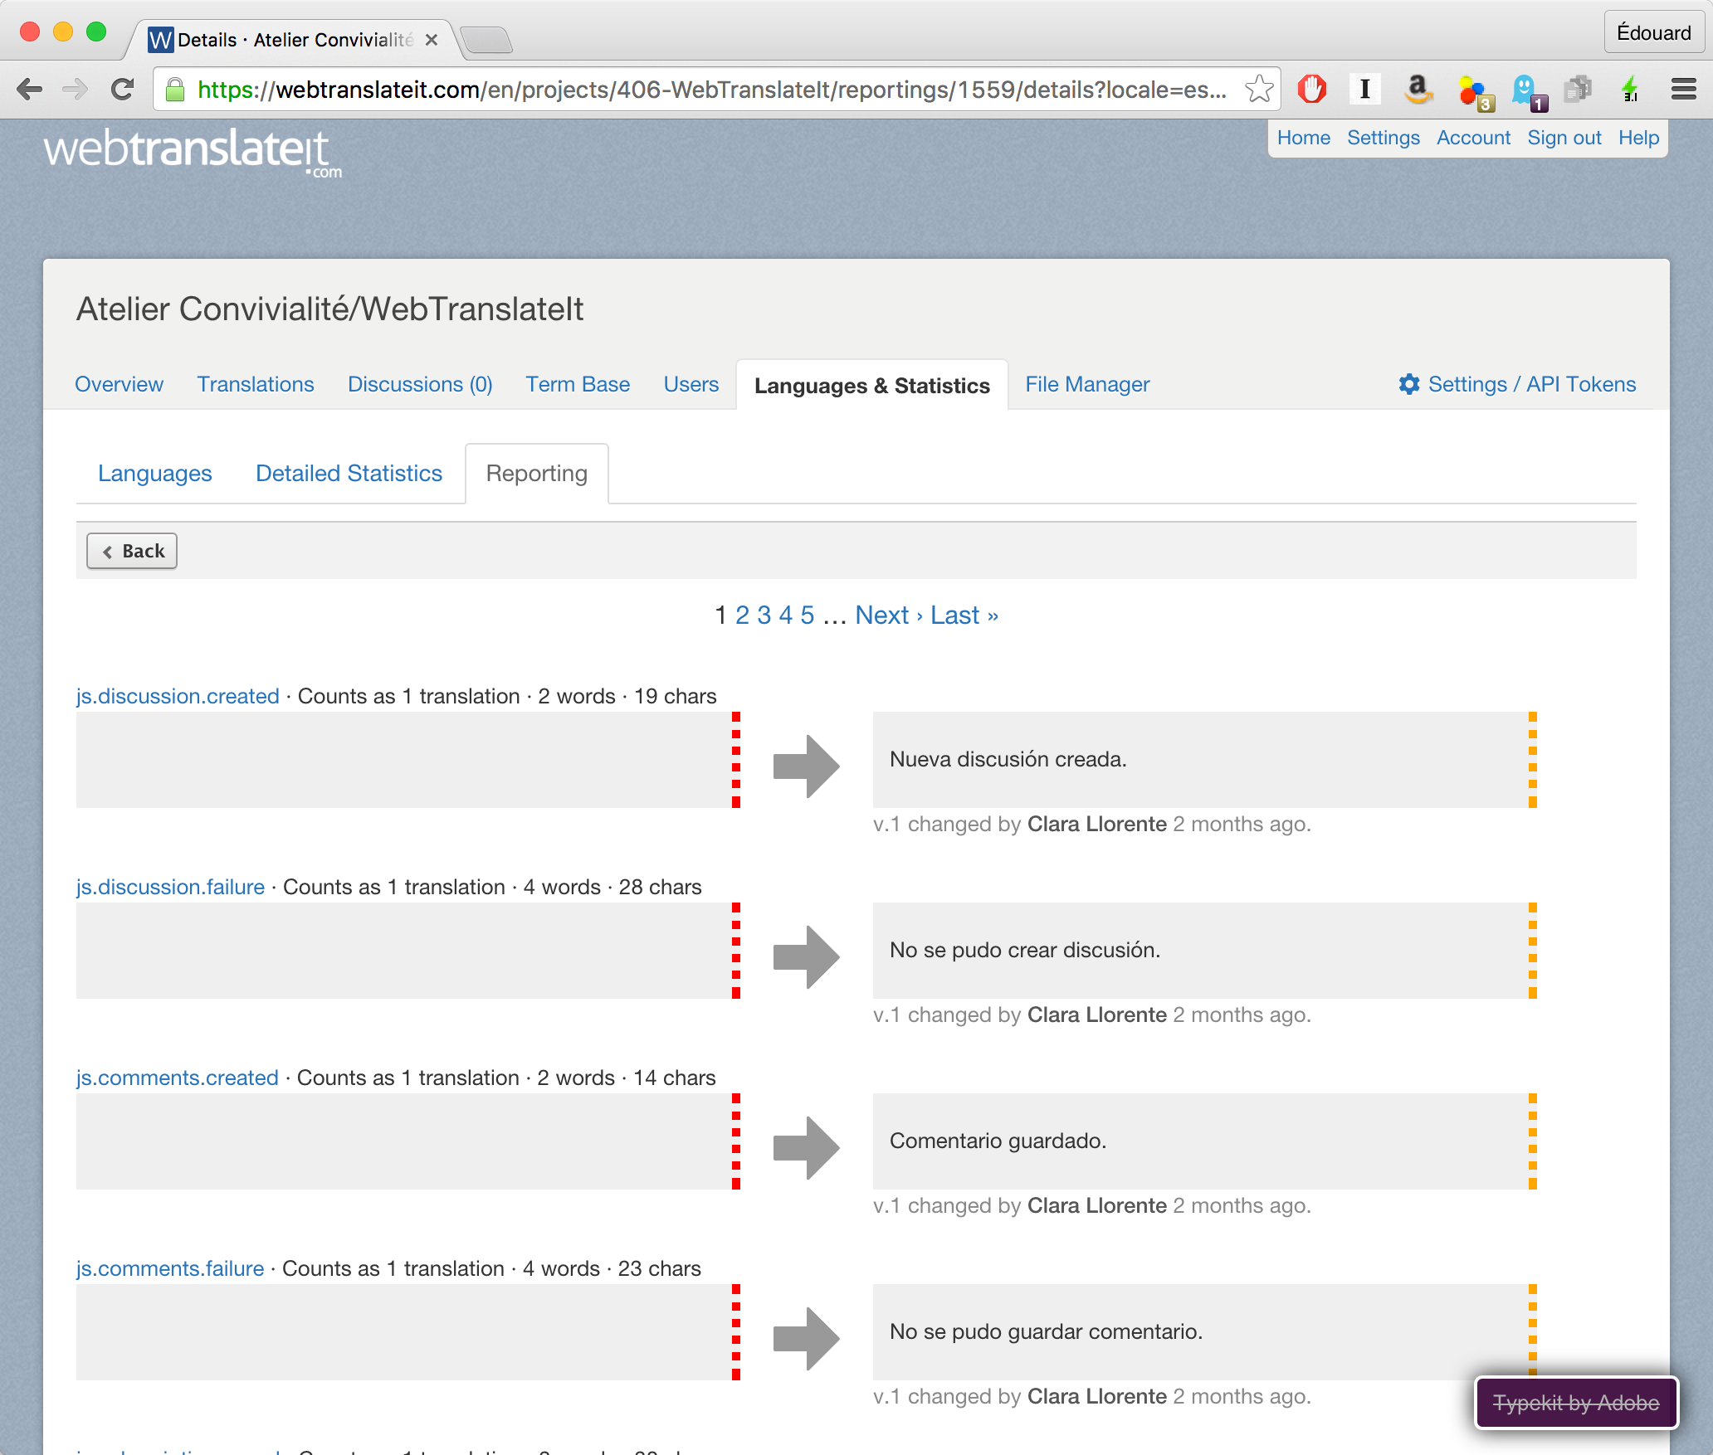Click the settings gear icon near API Tokens
The height and width of the screenshot is (1455, 1713).
click(1408, 384)
